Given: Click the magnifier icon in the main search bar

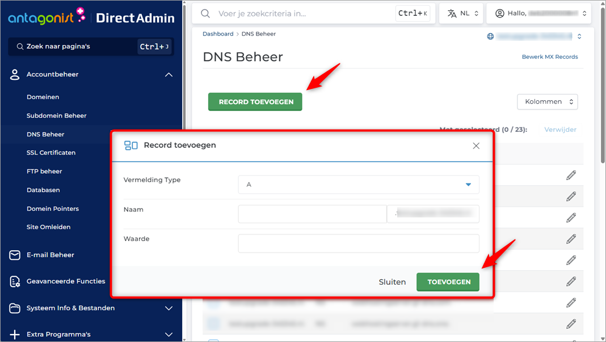Looking at the screenshot, I should pos(205,14).
